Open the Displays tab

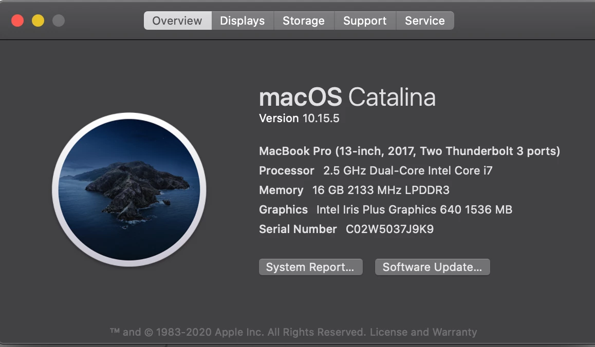coord(243,21)
